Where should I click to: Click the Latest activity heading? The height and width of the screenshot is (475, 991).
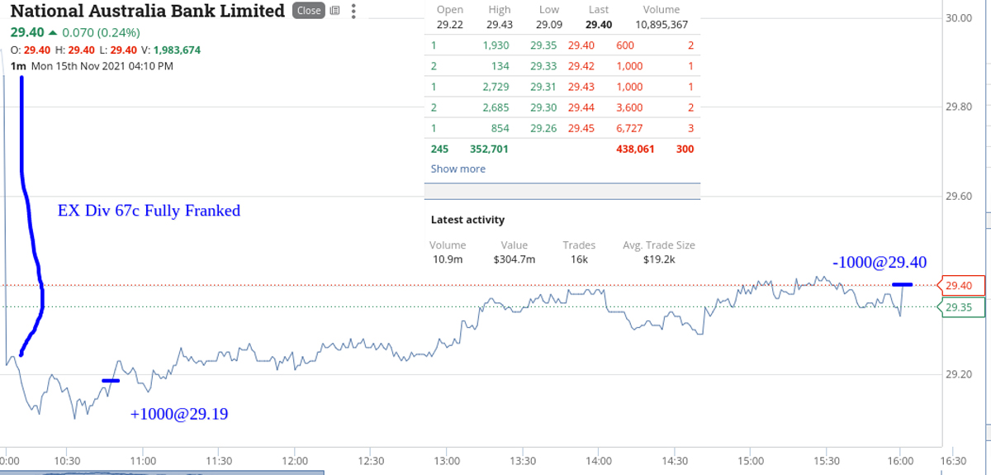point(467,220)
